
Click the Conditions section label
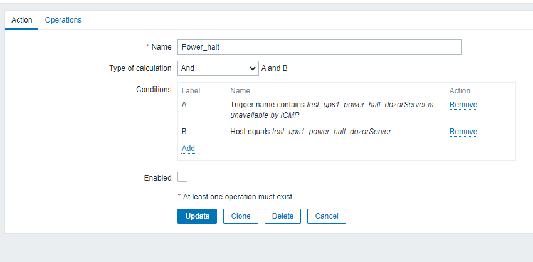154,90
